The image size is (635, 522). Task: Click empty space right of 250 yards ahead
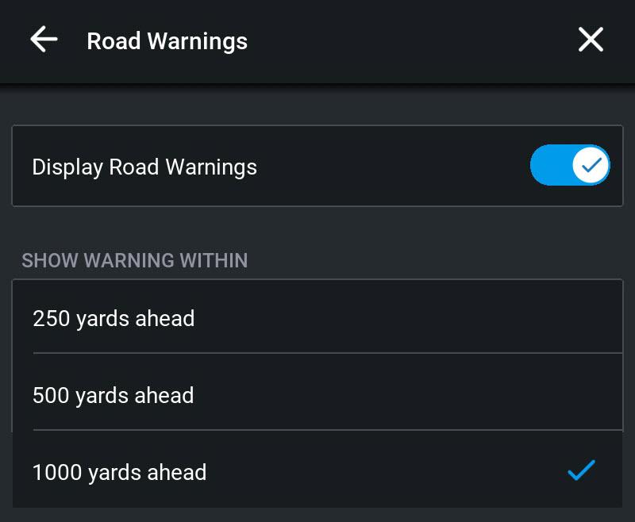(397, 318)
